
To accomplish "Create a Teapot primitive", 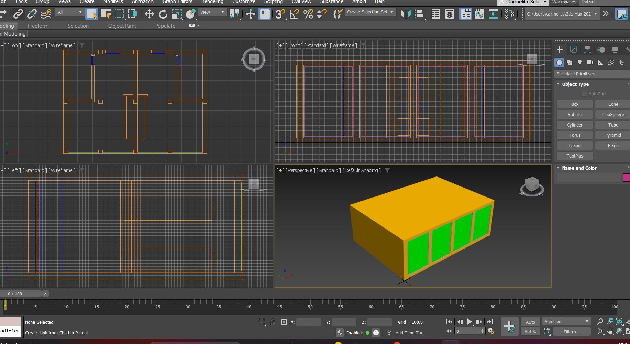I will click(x=575, y=145).
